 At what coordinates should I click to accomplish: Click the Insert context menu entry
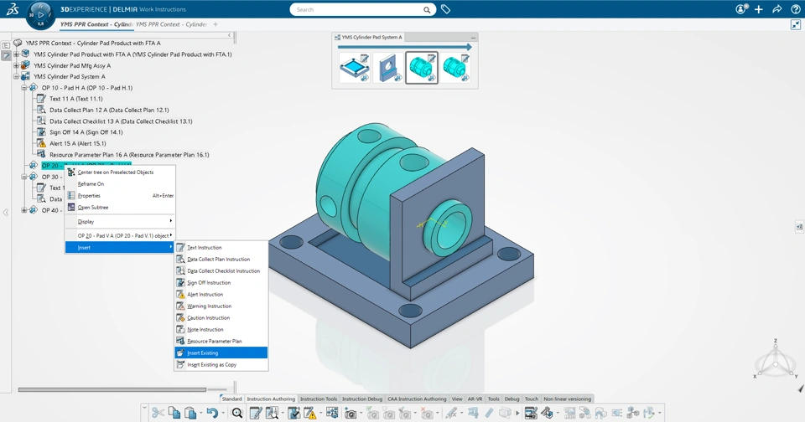pos(120,247)
